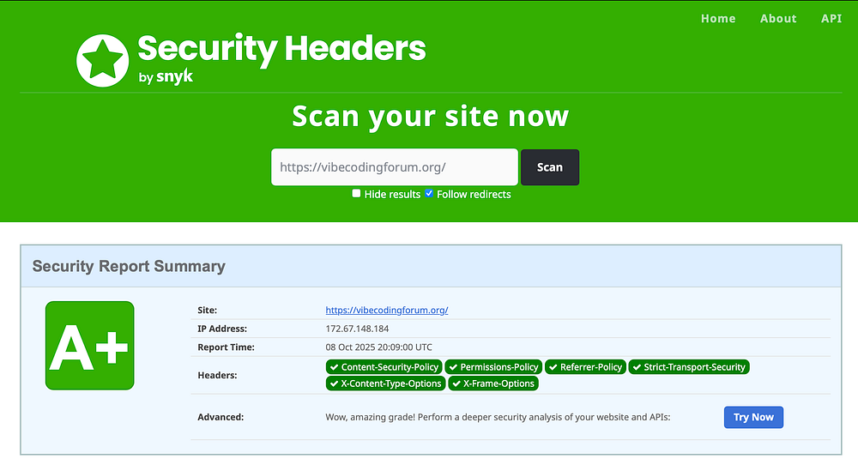The height and width of the screenshot is (465, 858).
Task: Click the 'Wow, amazing grade!' advanced text
Action: tap(498, 418)
